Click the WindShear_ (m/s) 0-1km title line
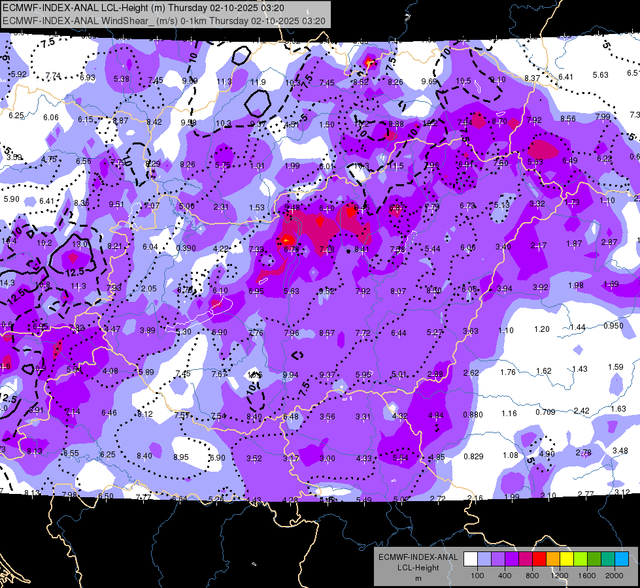The image size is (640, 588). tap(163, 21)
